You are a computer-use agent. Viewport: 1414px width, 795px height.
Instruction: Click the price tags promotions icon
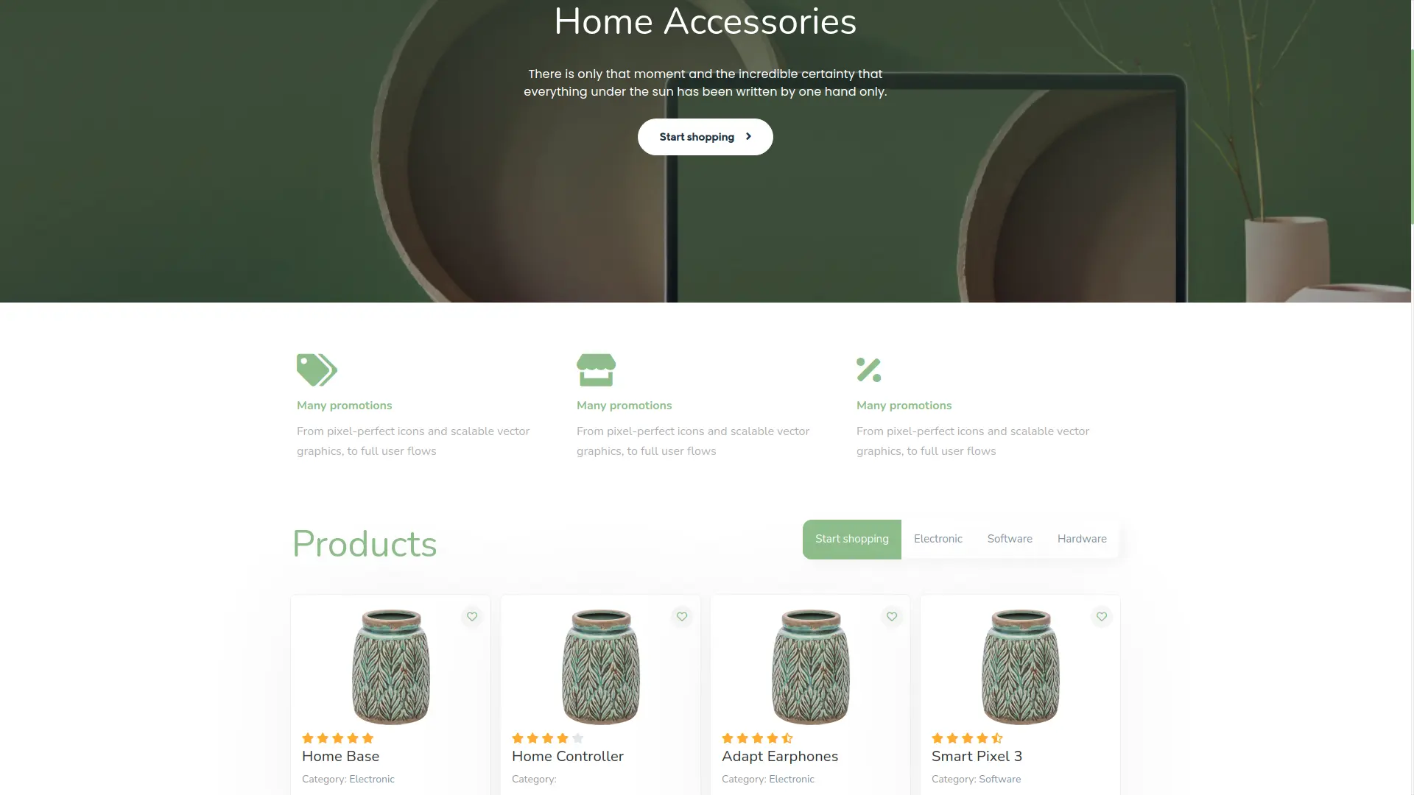(317, 370)
